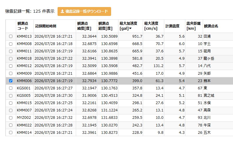Click station name 矢部

pos(207,74)
